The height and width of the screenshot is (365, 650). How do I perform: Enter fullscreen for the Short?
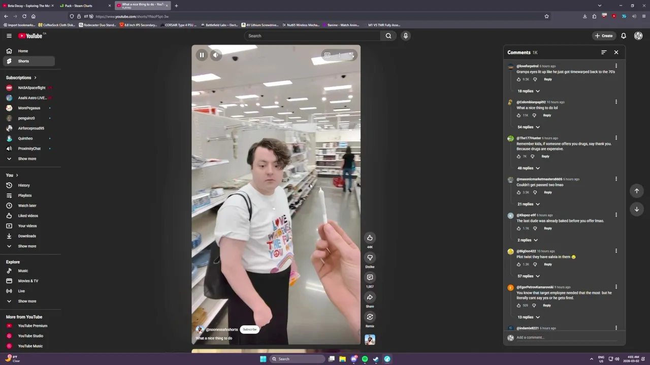coord(351,55)
